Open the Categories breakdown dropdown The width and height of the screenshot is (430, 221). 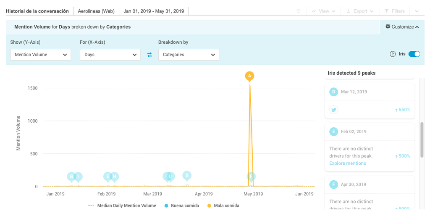click(x=189, y=55)
